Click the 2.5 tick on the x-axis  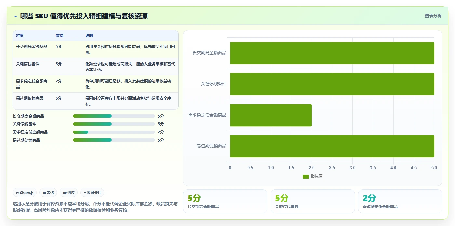(332, 168)
